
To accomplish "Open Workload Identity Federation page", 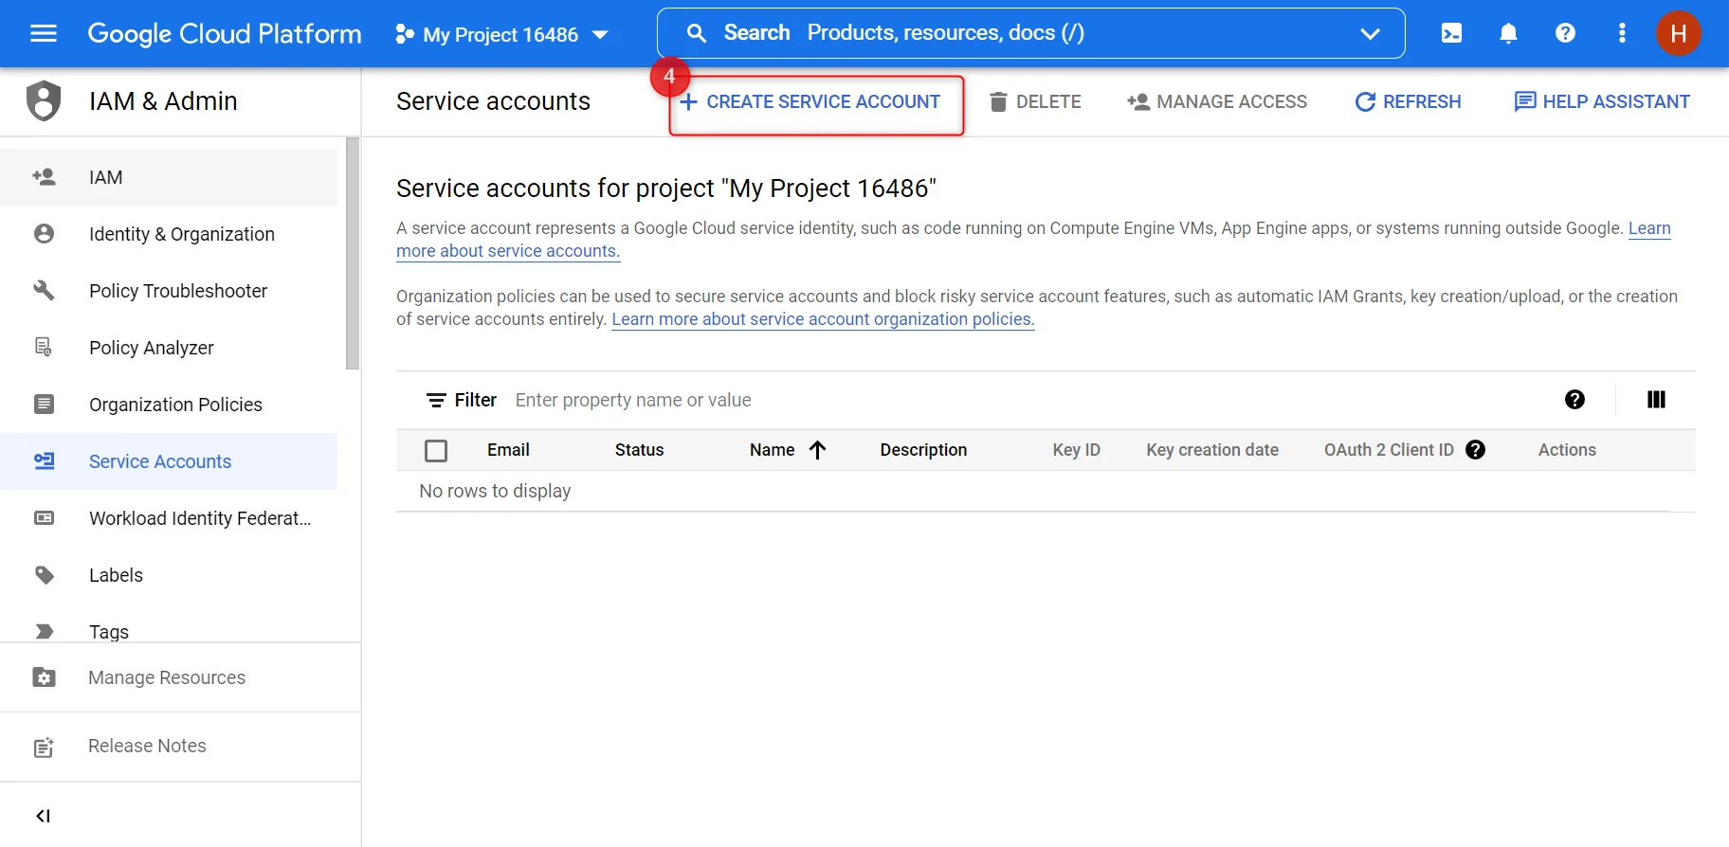I will 169,518.
